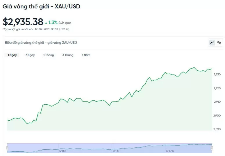Select the 1 Ngày time range
Screen dimensions: 225x156
click(x=12, y=55)
